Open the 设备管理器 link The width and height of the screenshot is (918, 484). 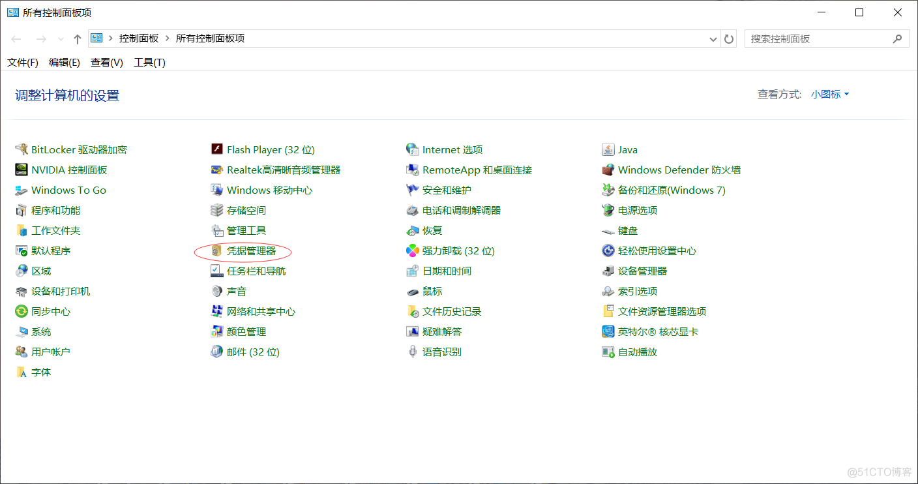(x=642, y=271)
